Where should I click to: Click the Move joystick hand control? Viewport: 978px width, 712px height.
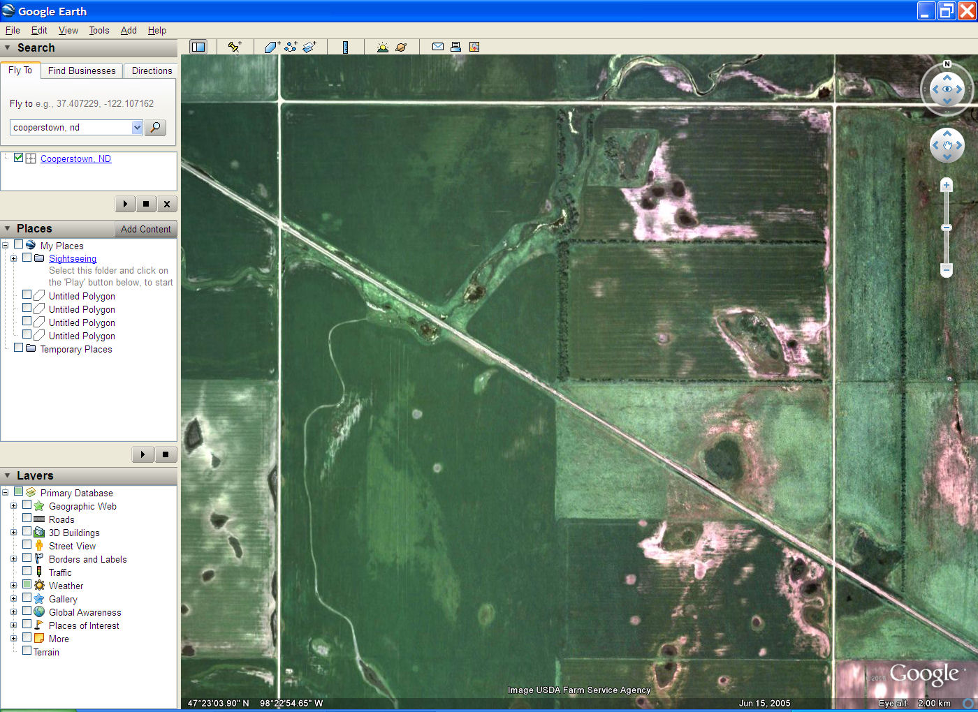point(947,145)
